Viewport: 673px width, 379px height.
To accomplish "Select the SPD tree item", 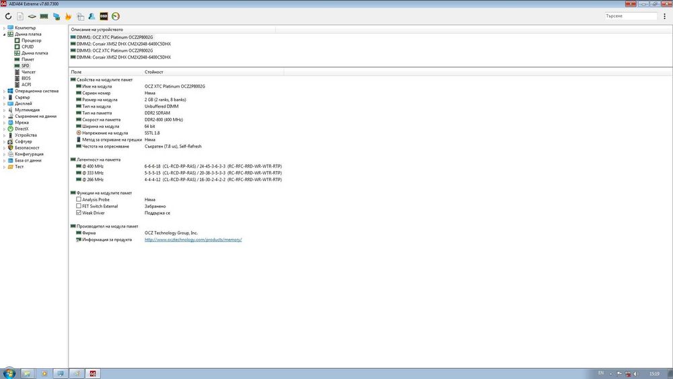I will pos(26,66).
